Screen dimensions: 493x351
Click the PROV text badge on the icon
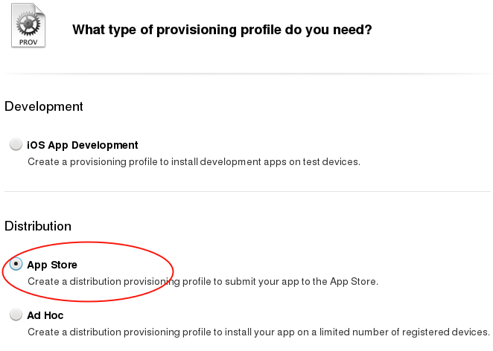pos(28,41)
